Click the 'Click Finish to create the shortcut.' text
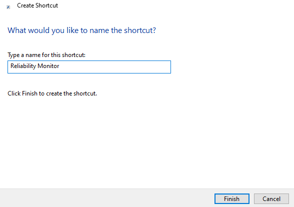Screen dimensions: 294x207 (x=52, y=93)
